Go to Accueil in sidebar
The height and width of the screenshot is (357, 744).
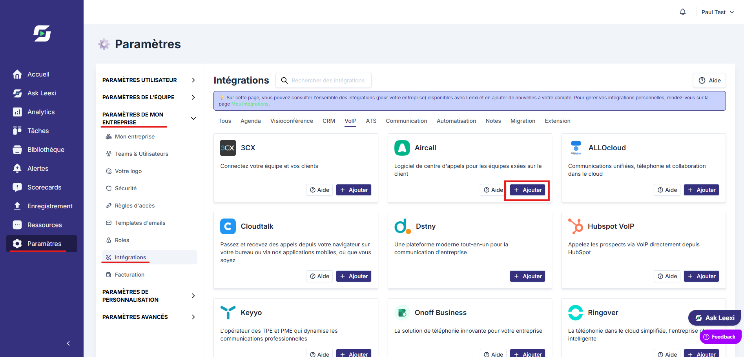(x=42, y=74)
